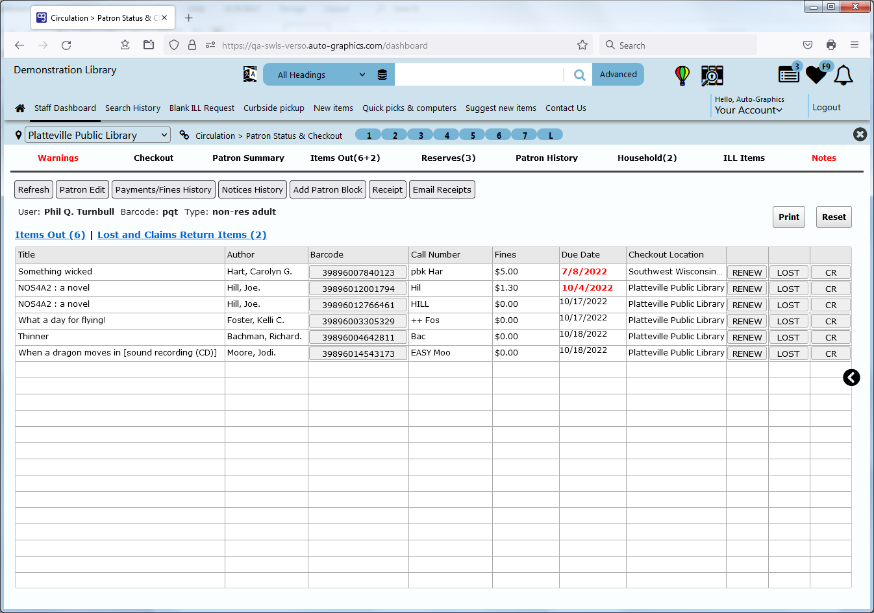Open a new browser tab
Viewport: 874px width, 613px height.
[x=188, y=18]
